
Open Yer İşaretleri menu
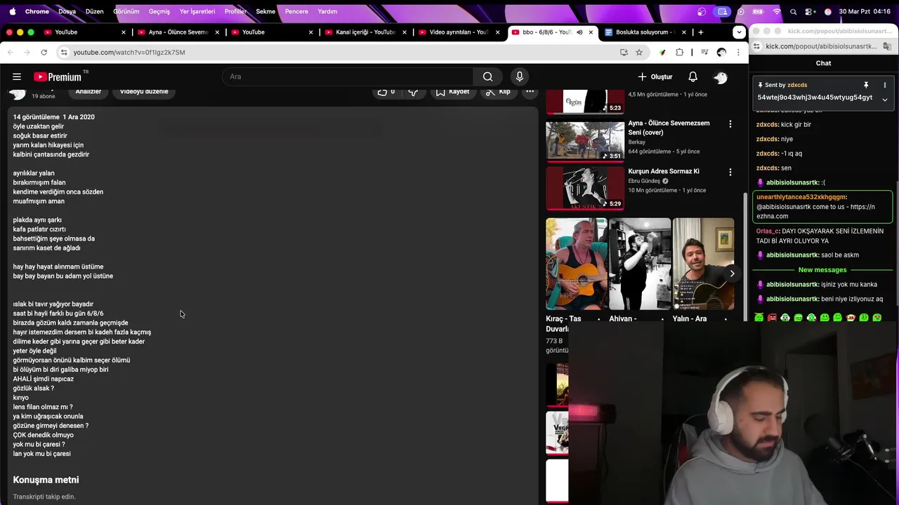[x=197, y=11]
